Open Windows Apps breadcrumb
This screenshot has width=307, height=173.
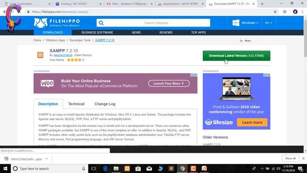click(56, 40)
